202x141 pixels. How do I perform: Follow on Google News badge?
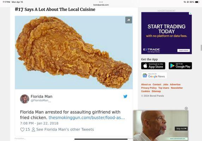[x=154, y=75]
